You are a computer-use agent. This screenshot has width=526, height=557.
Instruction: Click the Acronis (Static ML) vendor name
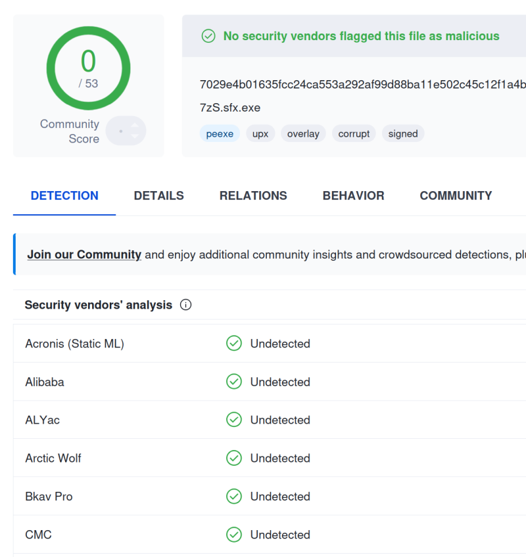coord(75,344)
